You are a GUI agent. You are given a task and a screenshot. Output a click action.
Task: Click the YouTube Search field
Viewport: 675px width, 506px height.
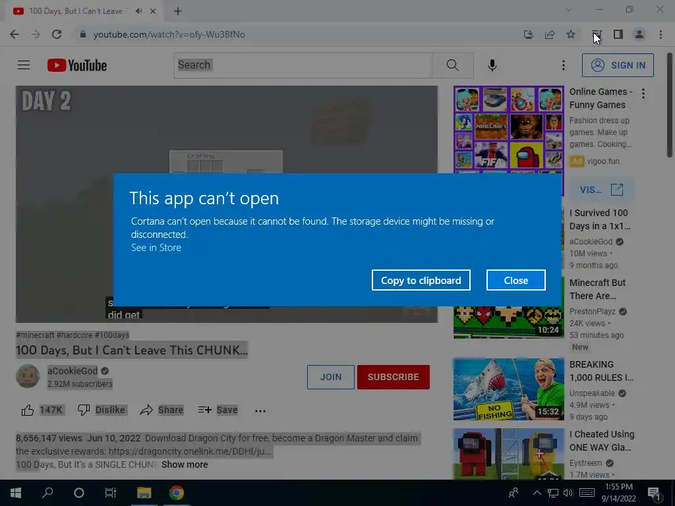(x=303, y=65)
